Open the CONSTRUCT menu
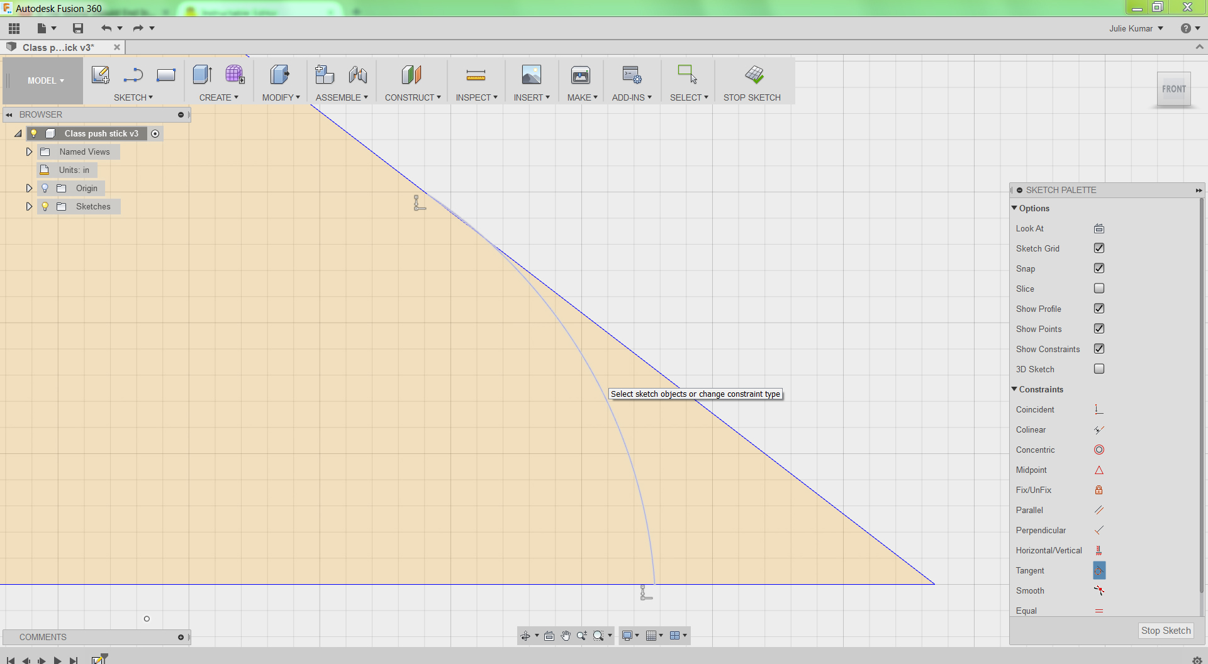The height and width of the screenshot is (664, 1208). coord(413,97)
